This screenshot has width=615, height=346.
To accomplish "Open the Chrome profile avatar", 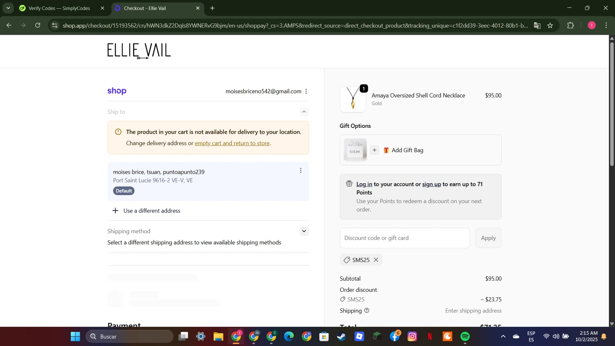I will [592, 25].
